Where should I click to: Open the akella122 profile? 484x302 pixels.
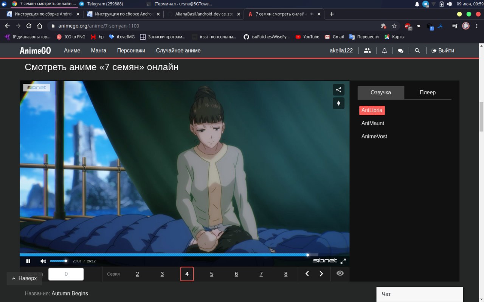click(x=341, y=51)
